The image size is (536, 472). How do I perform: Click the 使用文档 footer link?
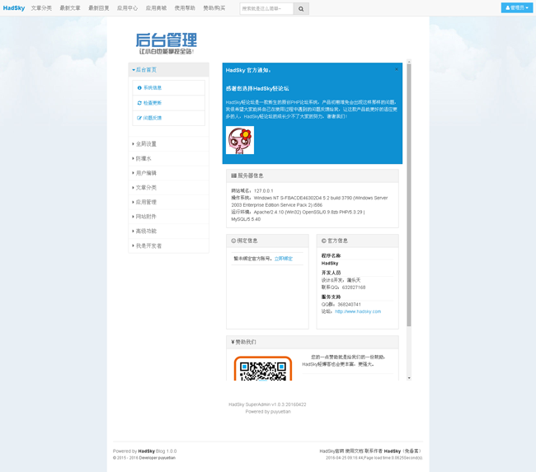pos(354,451)
